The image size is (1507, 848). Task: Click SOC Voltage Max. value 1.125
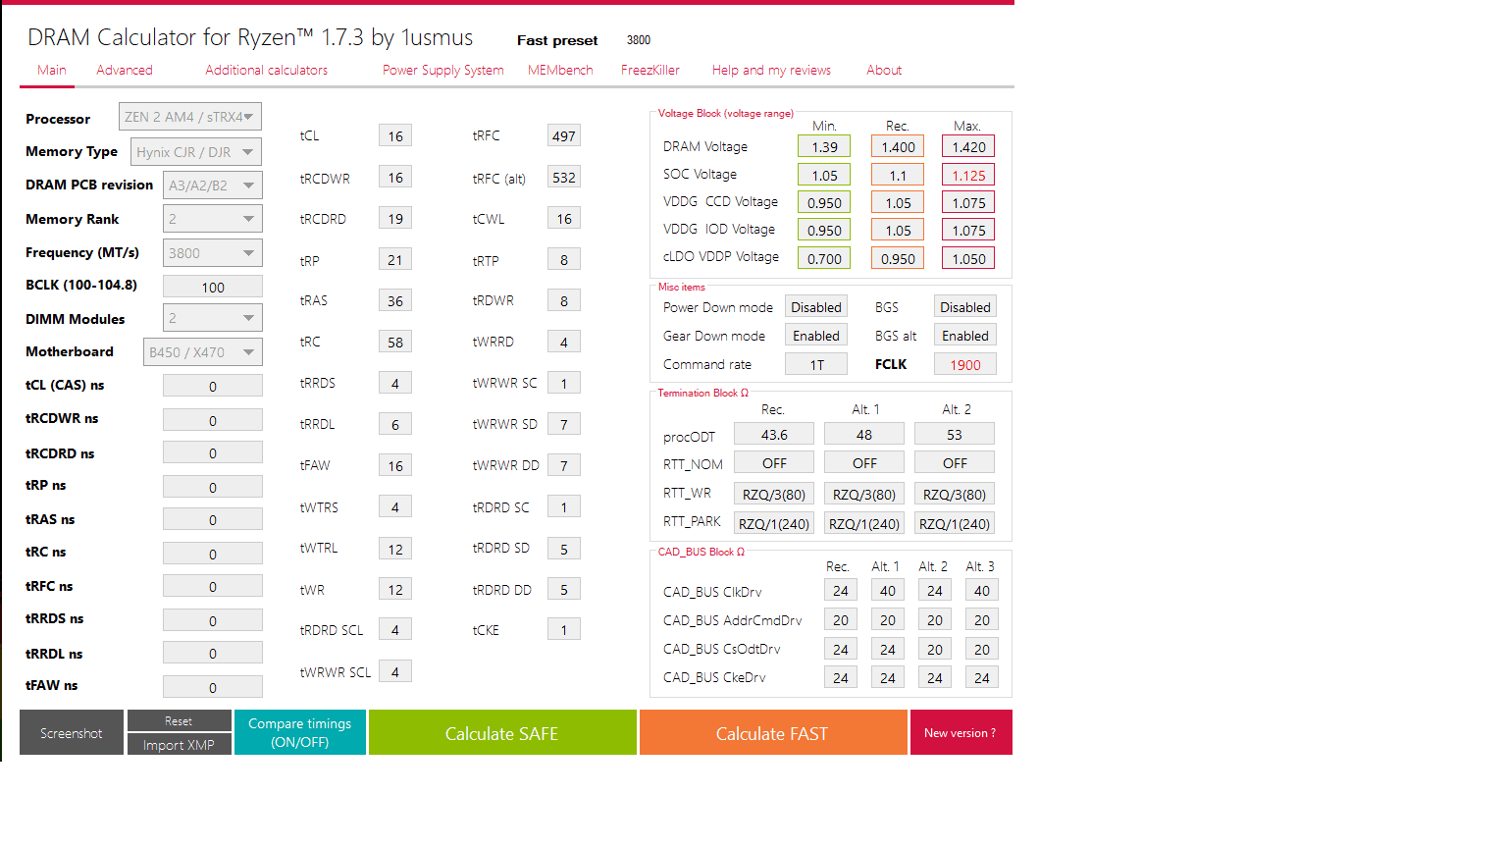pyautogui.click(x=968, y=175)
